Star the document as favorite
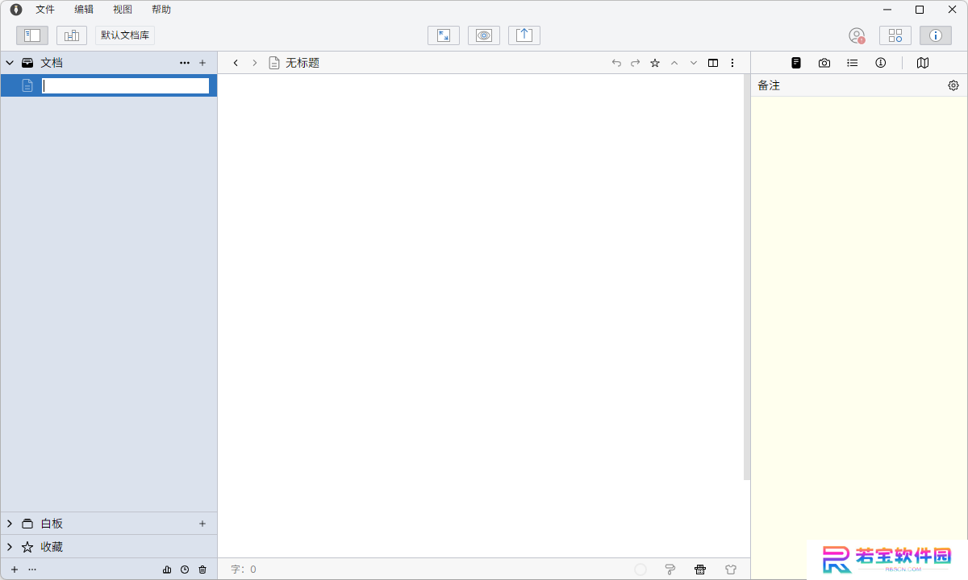The height and width of the screenshot is (580, 968). tap(655, 63)
